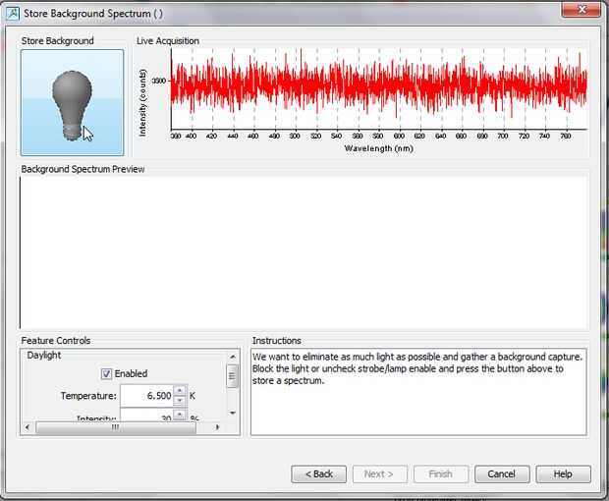The height and width of the screenshot is (501, 609).
Task: Open Help for this wizard
Action: point(563,474)
